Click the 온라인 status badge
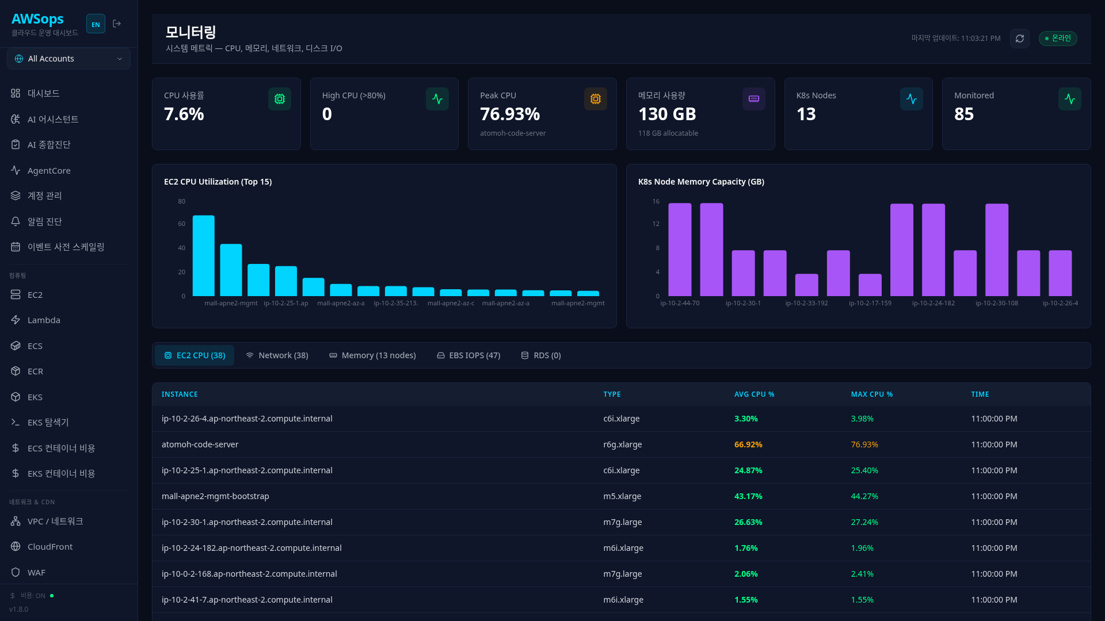The height and width of the screenshot is (621, 1105). click(1058, 39)
